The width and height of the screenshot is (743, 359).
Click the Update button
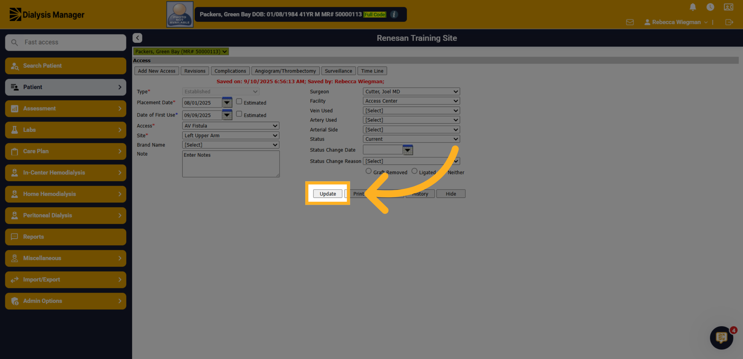pyautogui.click(x=328, y=194)
